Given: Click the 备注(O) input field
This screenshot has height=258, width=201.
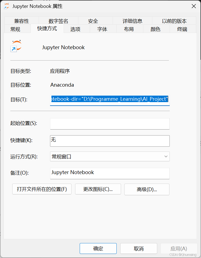Looking at the screenshot, I should coord(110,174).
